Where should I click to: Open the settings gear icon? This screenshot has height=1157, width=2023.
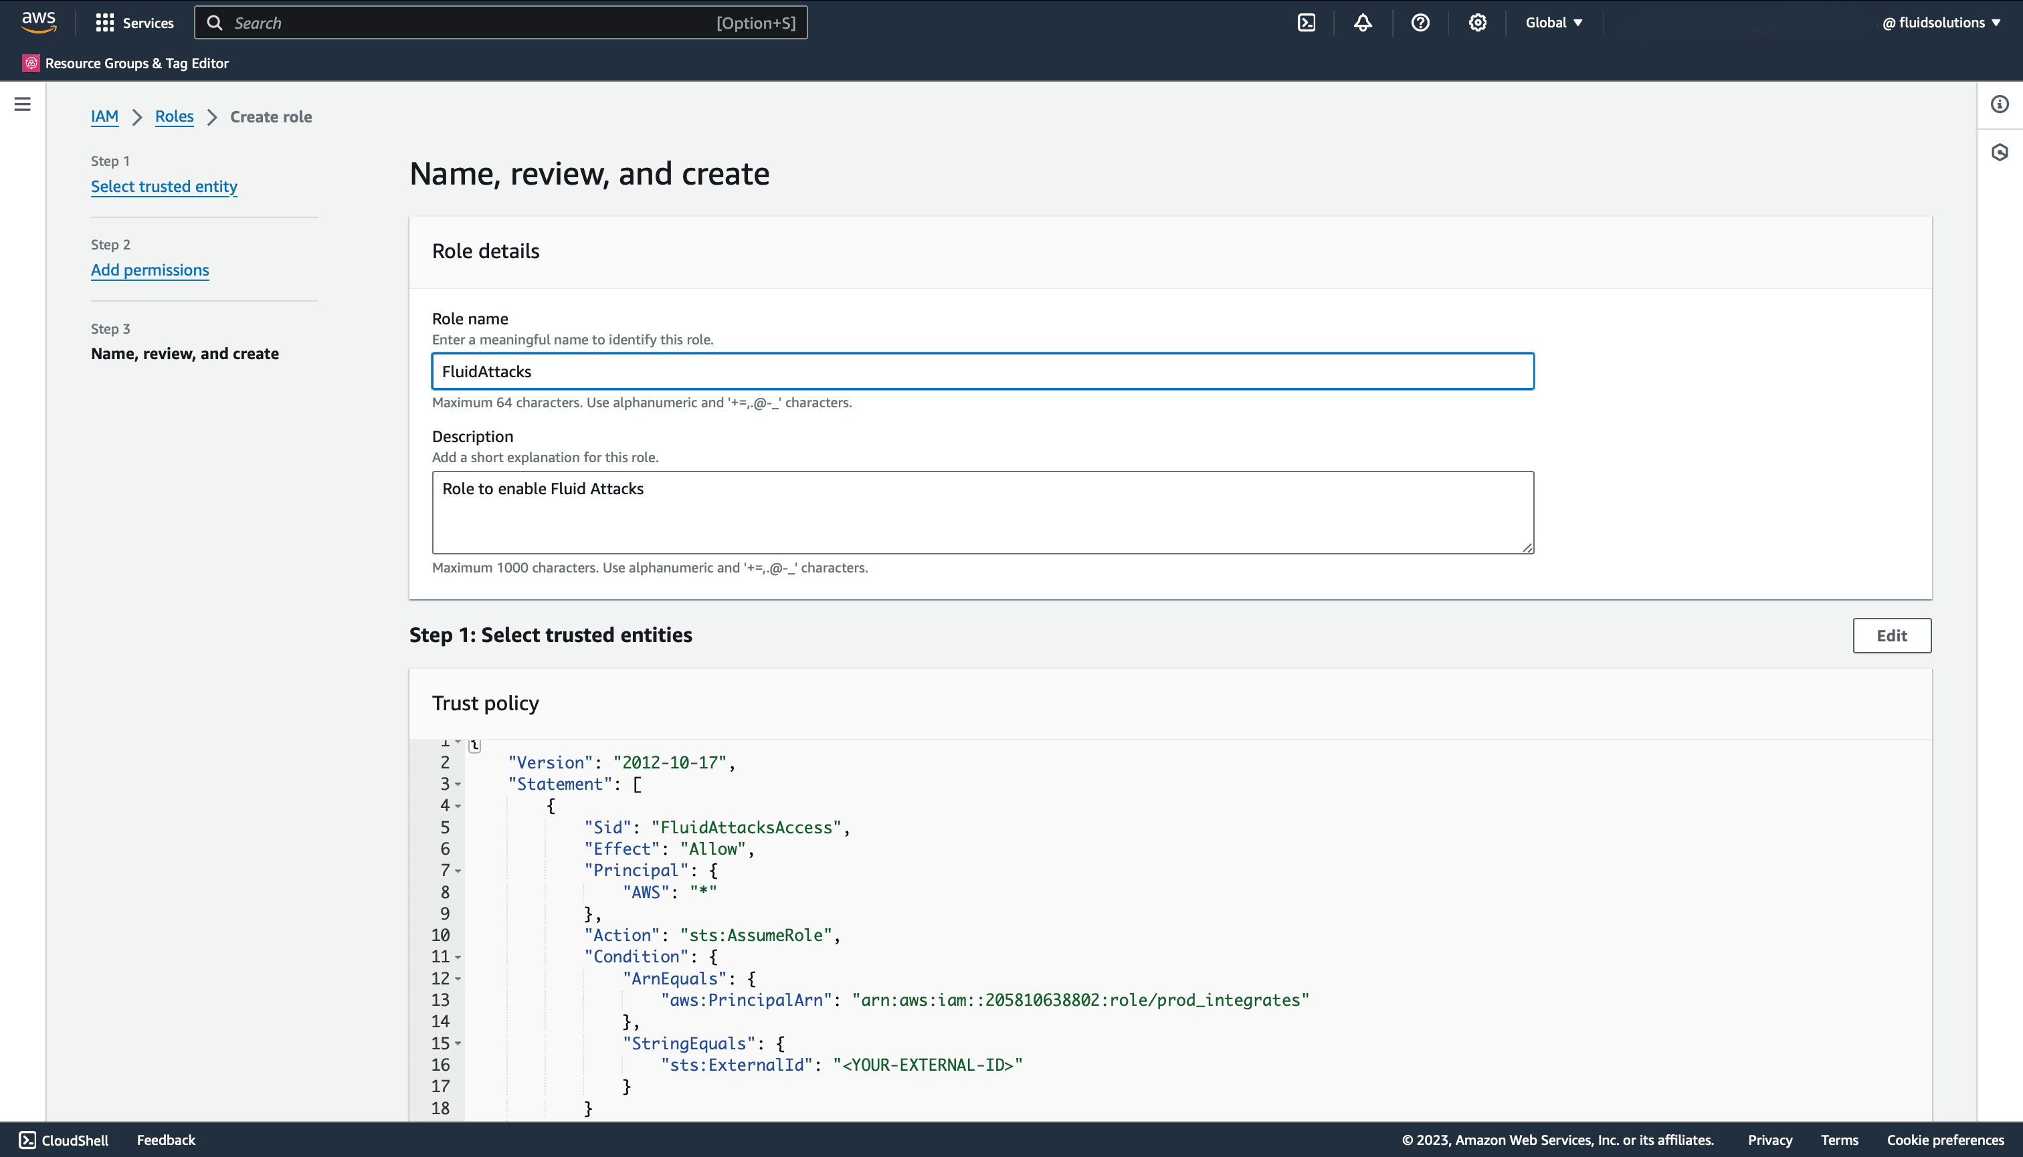(x=1477, y=23)
